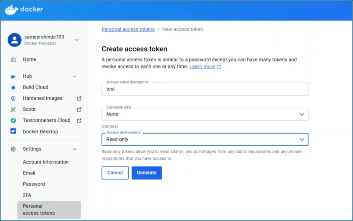Click the Docker whale logo
The width and height of the screenshot is (353, 221).
12,9
